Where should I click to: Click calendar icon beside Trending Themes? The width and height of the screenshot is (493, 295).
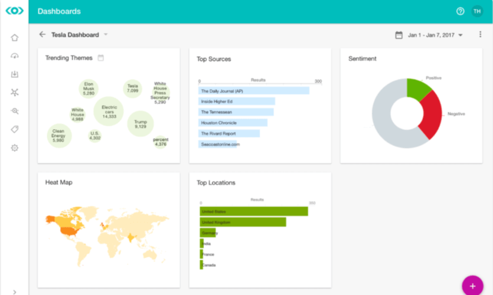[100, 58]
